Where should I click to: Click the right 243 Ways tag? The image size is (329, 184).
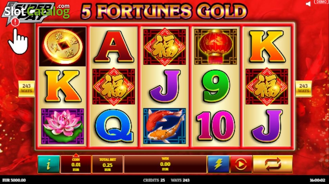304,89
